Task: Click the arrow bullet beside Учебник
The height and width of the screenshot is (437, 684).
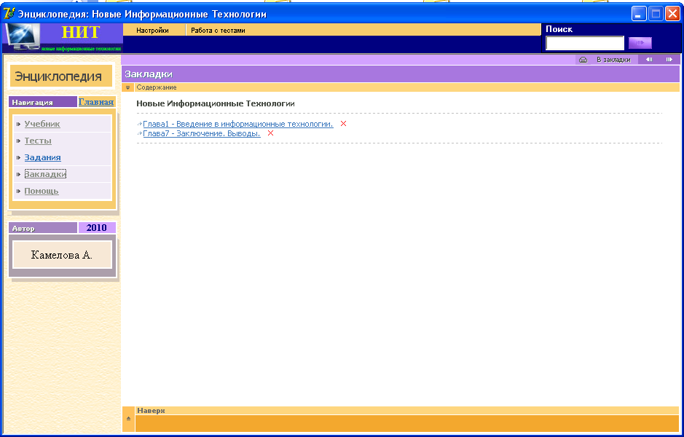Action: 18,125
